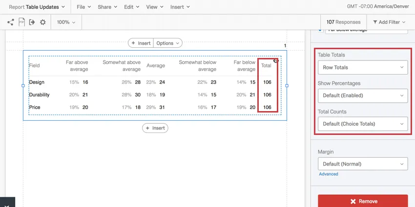Image resolution: width=415 pixels, height=207 pixels.
Task: Click the plus Insert button above the table
Action: (141, 43)
